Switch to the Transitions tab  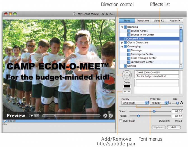click(x=143, y=21)
